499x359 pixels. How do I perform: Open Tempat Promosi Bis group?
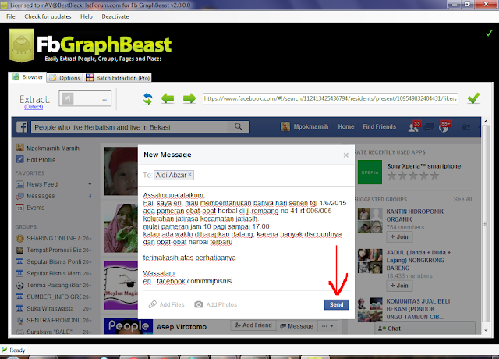[54, 250]
